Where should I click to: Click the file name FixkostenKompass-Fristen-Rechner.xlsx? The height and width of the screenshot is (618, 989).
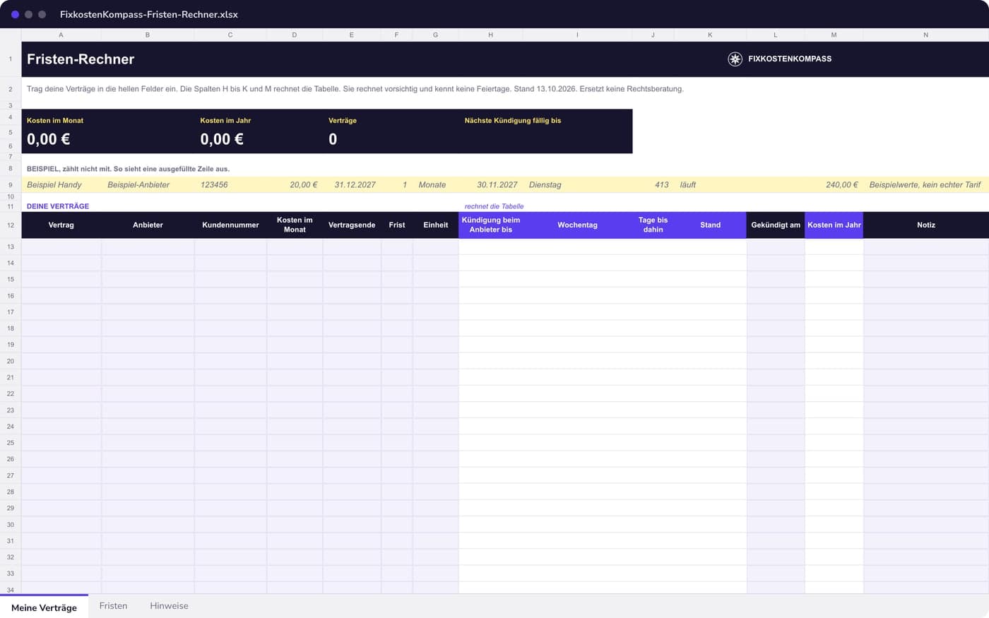[149, 14]
